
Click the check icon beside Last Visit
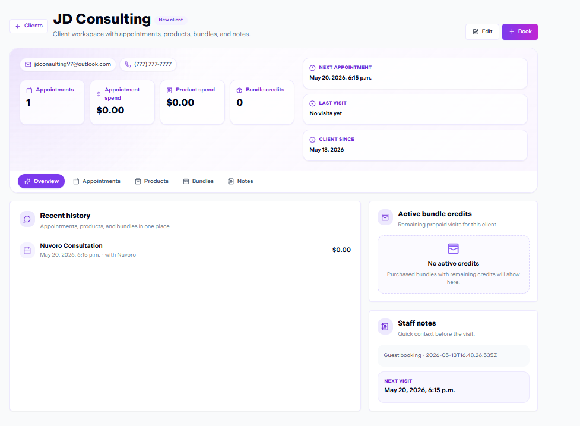[x=312, y=103]
